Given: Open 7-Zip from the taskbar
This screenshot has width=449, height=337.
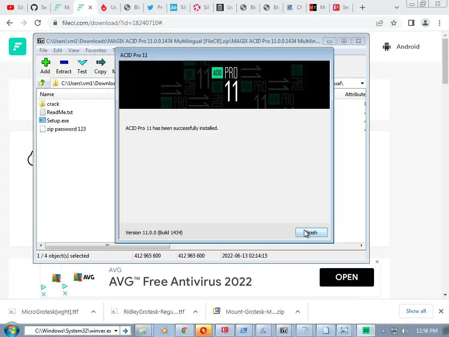Looking at the screenshot, I should pos(284,331).
